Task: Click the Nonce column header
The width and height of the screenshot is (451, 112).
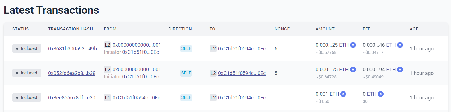Action: click(x=282, y=29)
